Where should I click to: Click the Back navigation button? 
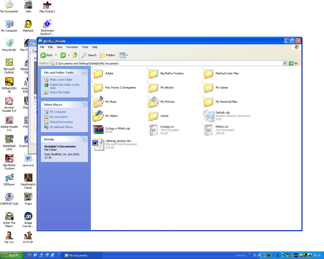tap(47, 55)
